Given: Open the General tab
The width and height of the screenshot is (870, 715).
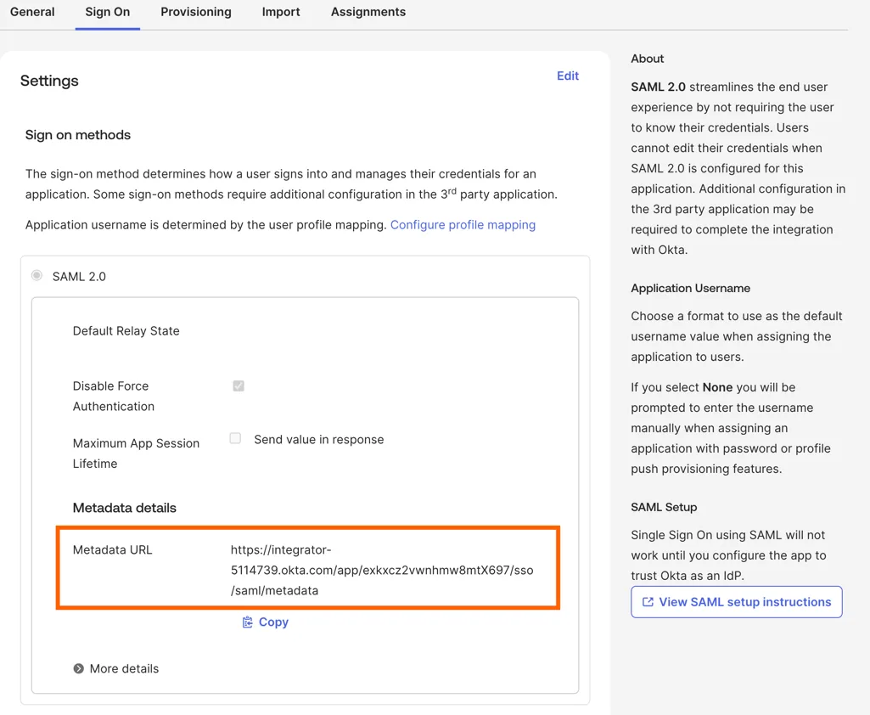Looking at the screenshot, I should [32, 12].
